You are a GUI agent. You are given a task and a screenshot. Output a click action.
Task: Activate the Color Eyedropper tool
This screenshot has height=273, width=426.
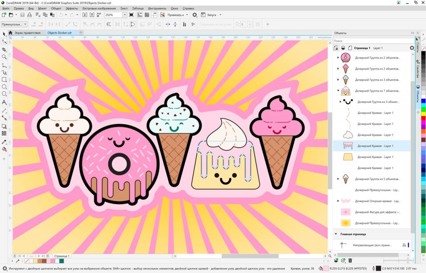(x=4, y=142)
